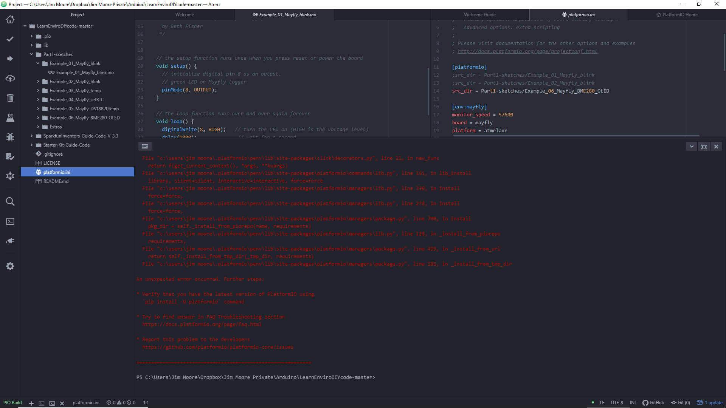Click the Build checkmark icon
Viewport: 726px width, 408px height.
point(10,39)
